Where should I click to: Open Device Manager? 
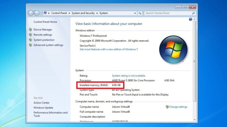[x=43, y=30]
